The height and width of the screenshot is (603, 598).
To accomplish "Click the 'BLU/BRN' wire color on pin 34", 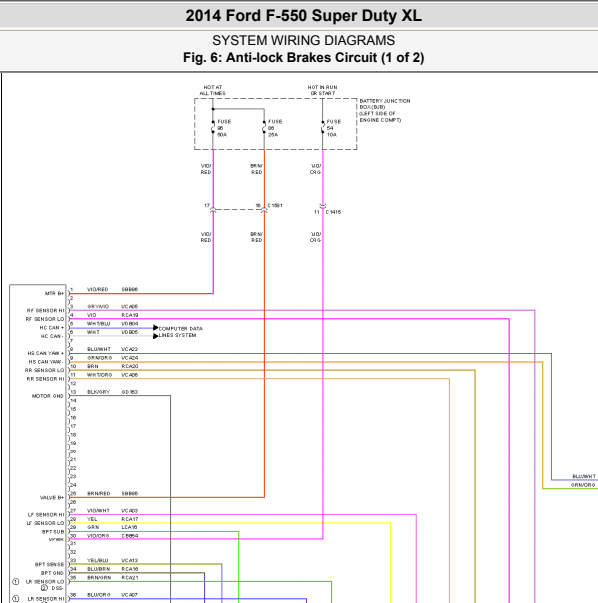I will pyautogui.click(x=98, y=569).
